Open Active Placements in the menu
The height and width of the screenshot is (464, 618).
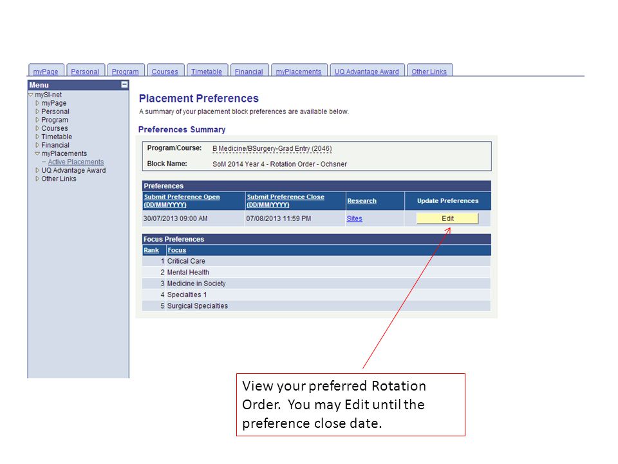point(76,162)
